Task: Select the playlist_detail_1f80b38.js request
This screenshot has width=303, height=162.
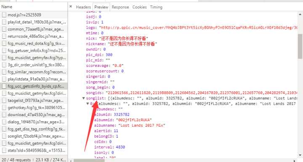Action: 34,22
